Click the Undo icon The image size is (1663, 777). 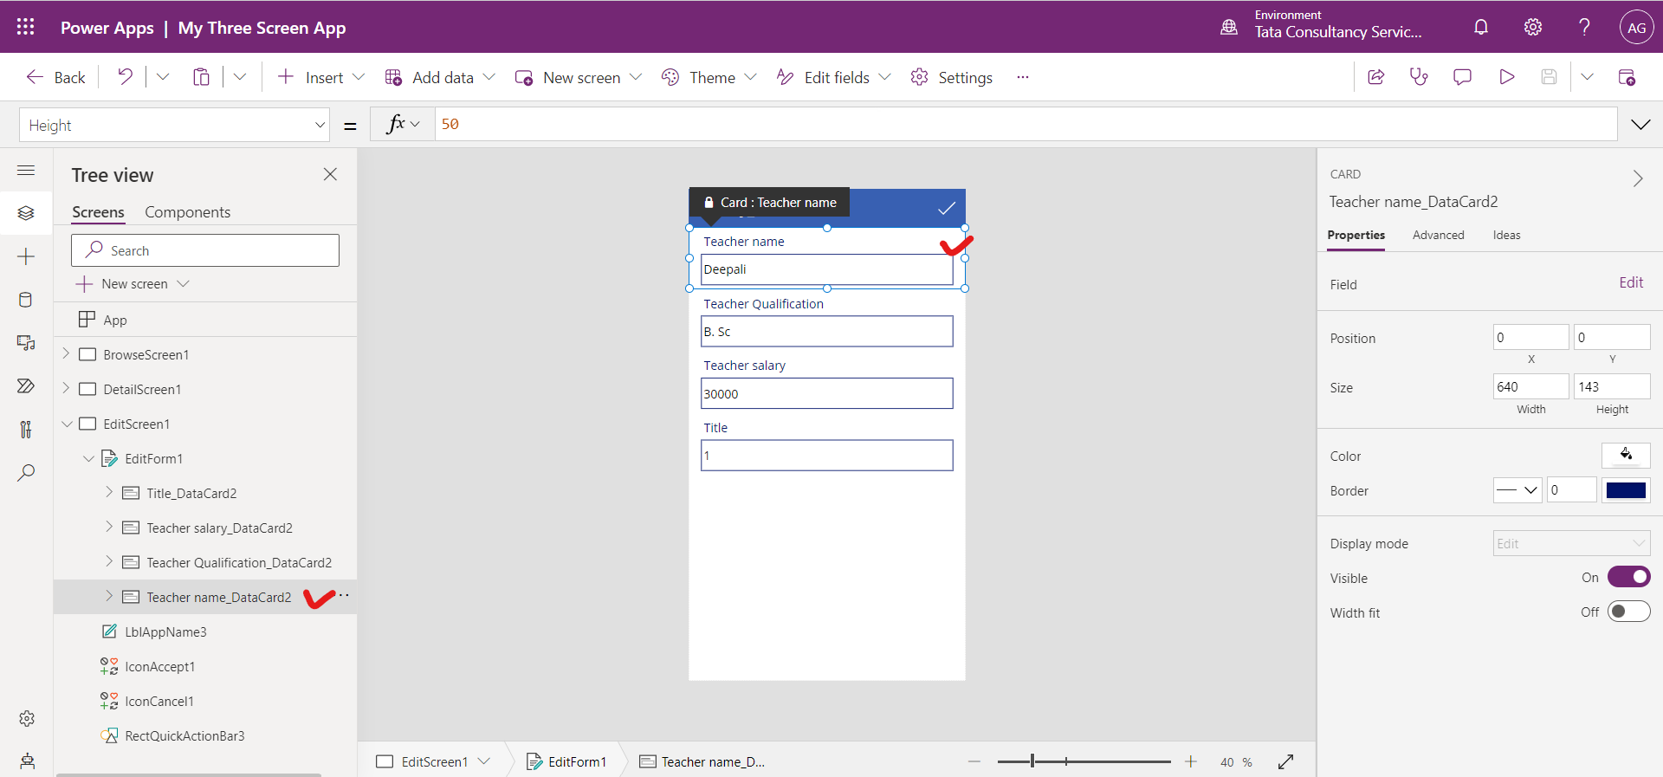(x=126, y=77)
